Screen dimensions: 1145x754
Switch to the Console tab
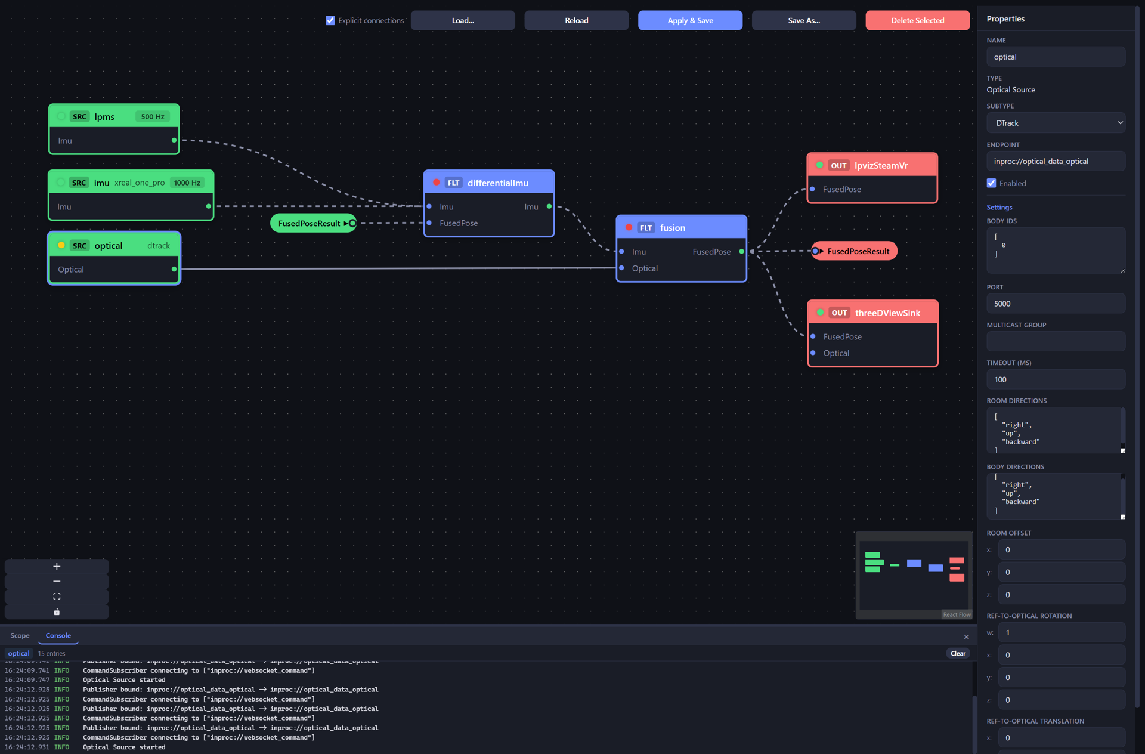point(58,635)
